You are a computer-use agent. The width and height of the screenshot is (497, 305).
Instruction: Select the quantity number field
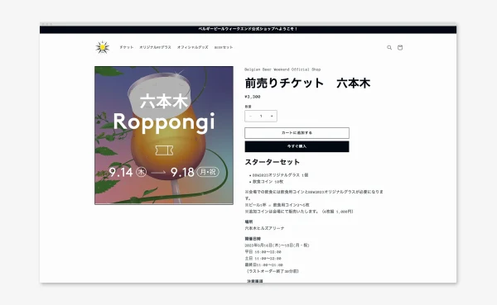261,116
